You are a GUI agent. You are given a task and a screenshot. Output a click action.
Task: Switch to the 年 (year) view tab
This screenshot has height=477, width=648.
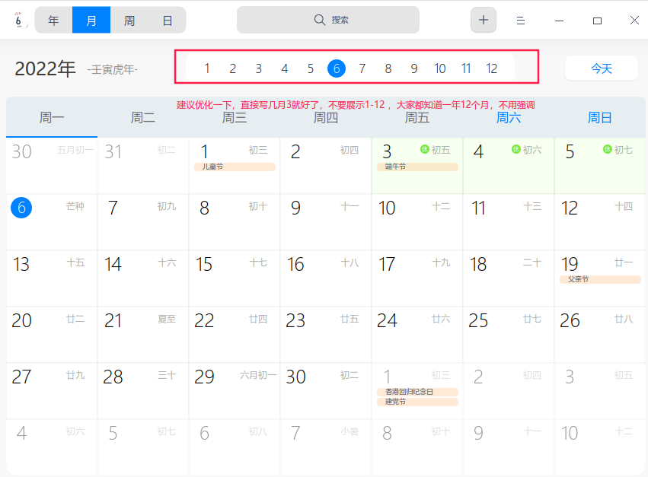pos(53,20)
